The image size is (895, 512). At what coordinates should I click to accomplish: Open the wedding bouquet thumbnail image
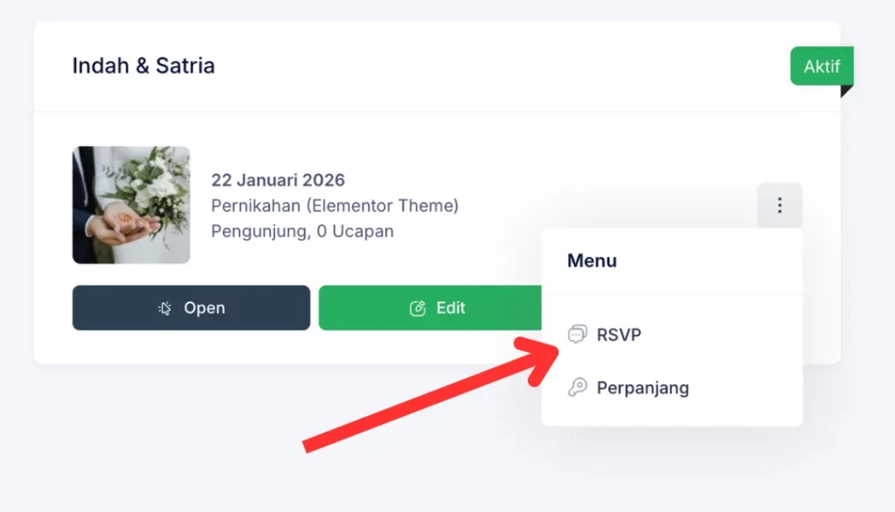pos(131,205)
